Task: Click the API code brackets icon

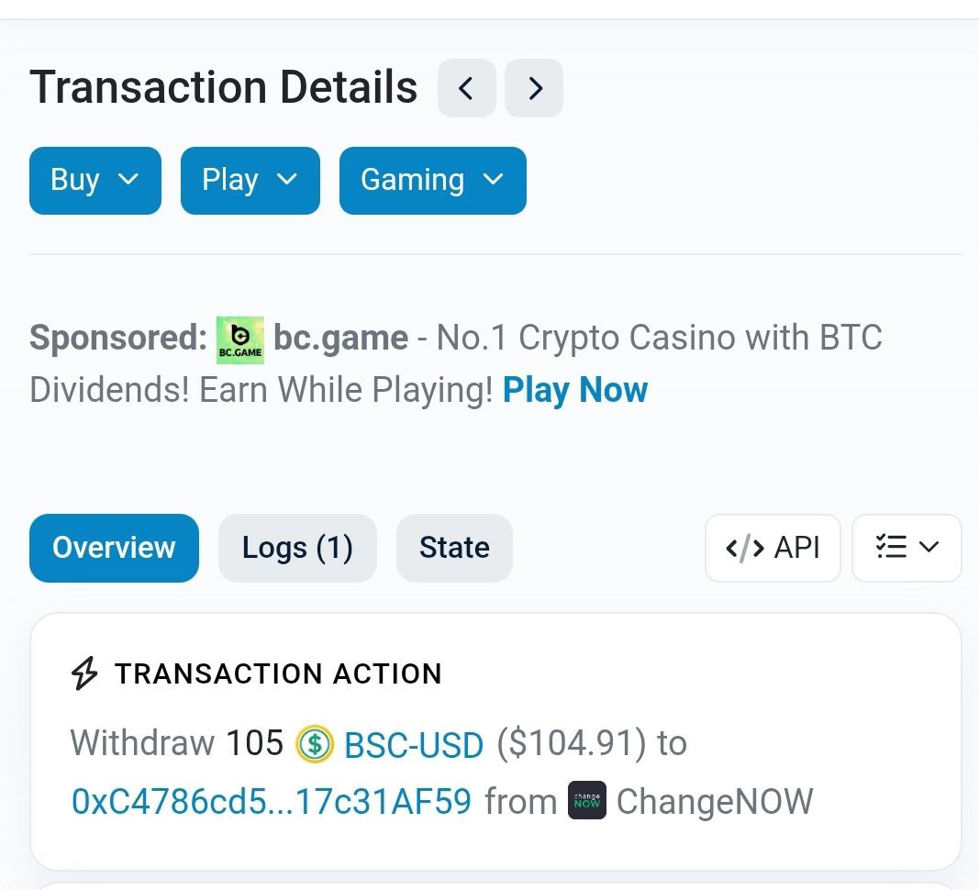Action: (744, 548)
